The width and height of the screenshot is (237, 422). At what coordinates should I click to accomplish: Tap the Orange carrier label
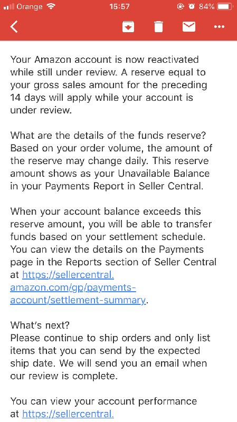(x=30, y=6)
